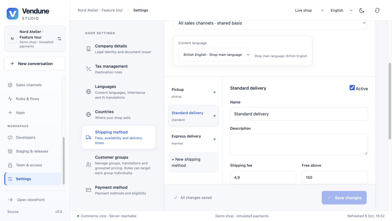The height and width of the screenshot is (221, 392).
Task: Expand the All sales channels dropdown
Action: click(270, 23)
